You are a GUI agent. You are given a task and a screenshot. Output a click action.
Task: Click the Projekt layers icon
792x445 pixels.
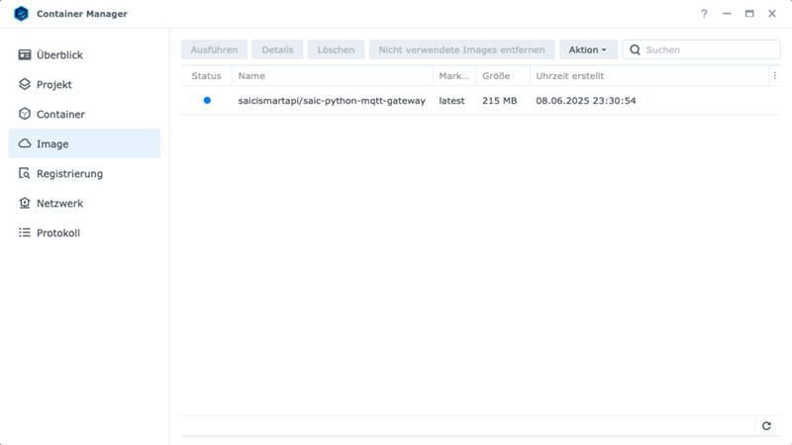(x=25, y=85)
